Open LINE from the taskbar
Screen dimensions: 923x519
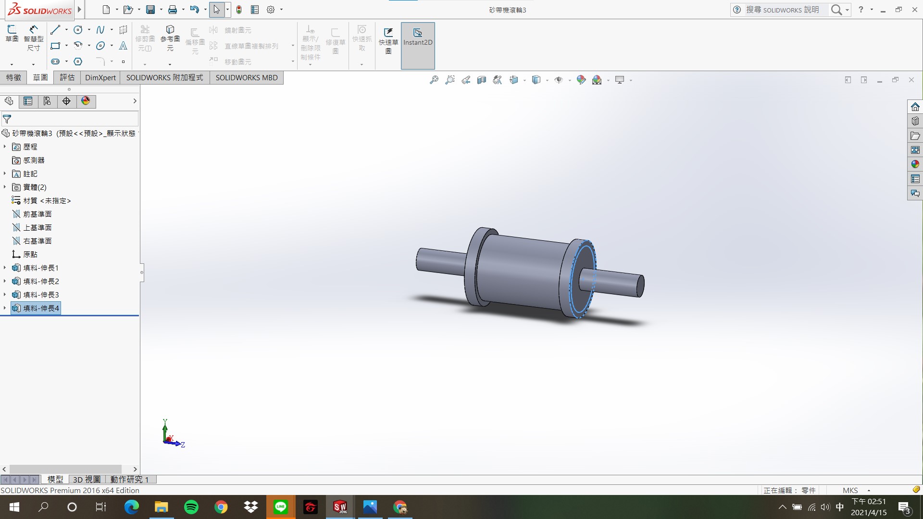coord(281,507)
